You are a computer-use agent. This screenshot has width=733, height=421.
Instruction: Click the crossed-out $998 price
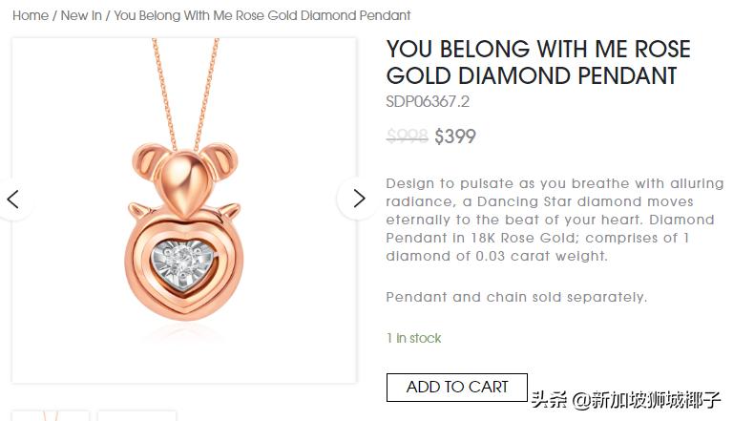(407, 137)
